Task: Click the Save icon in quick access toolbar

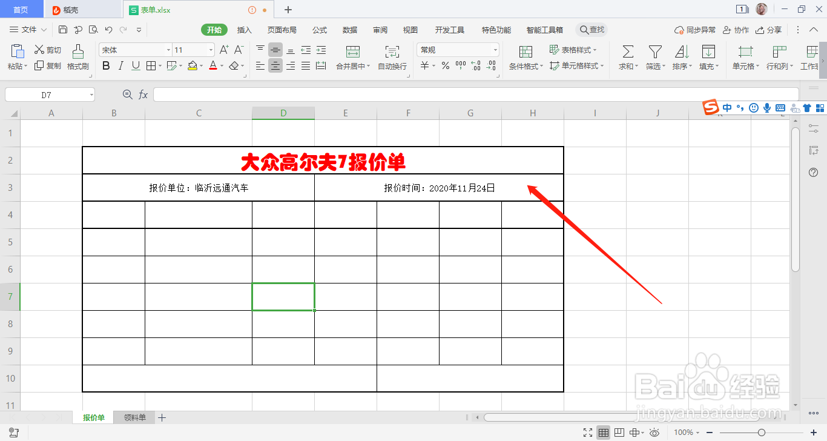Action: tap(63, 29)
